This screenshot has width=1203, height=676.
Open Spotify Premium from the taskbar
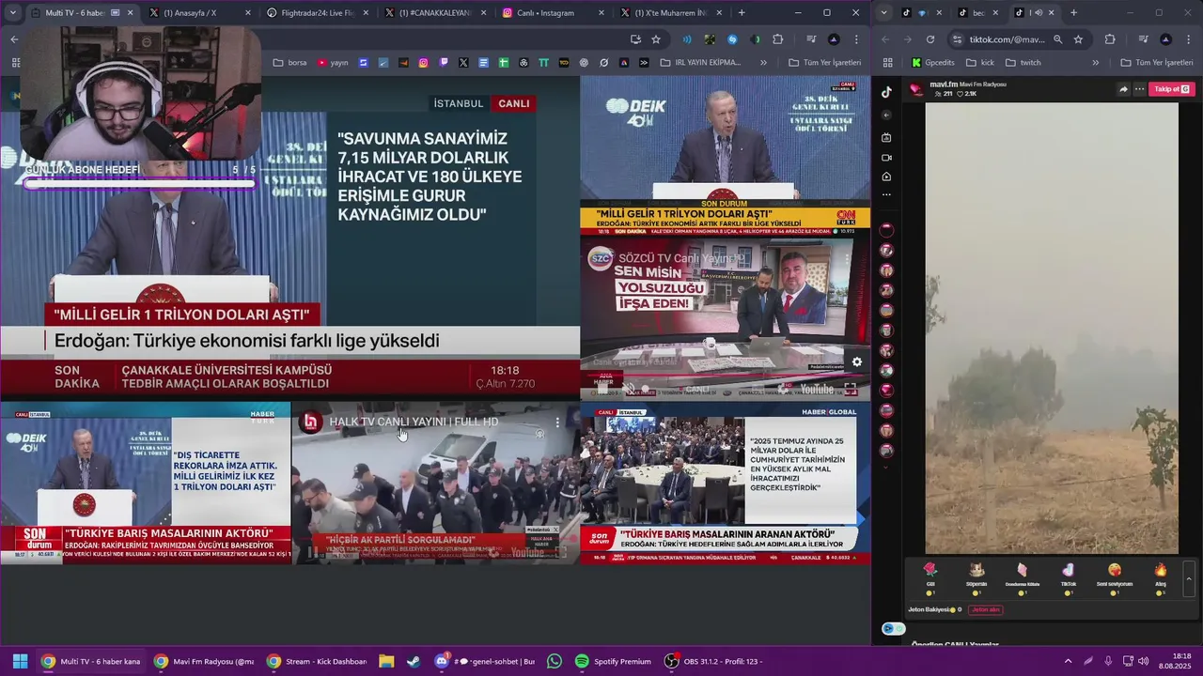coord(612,661)
